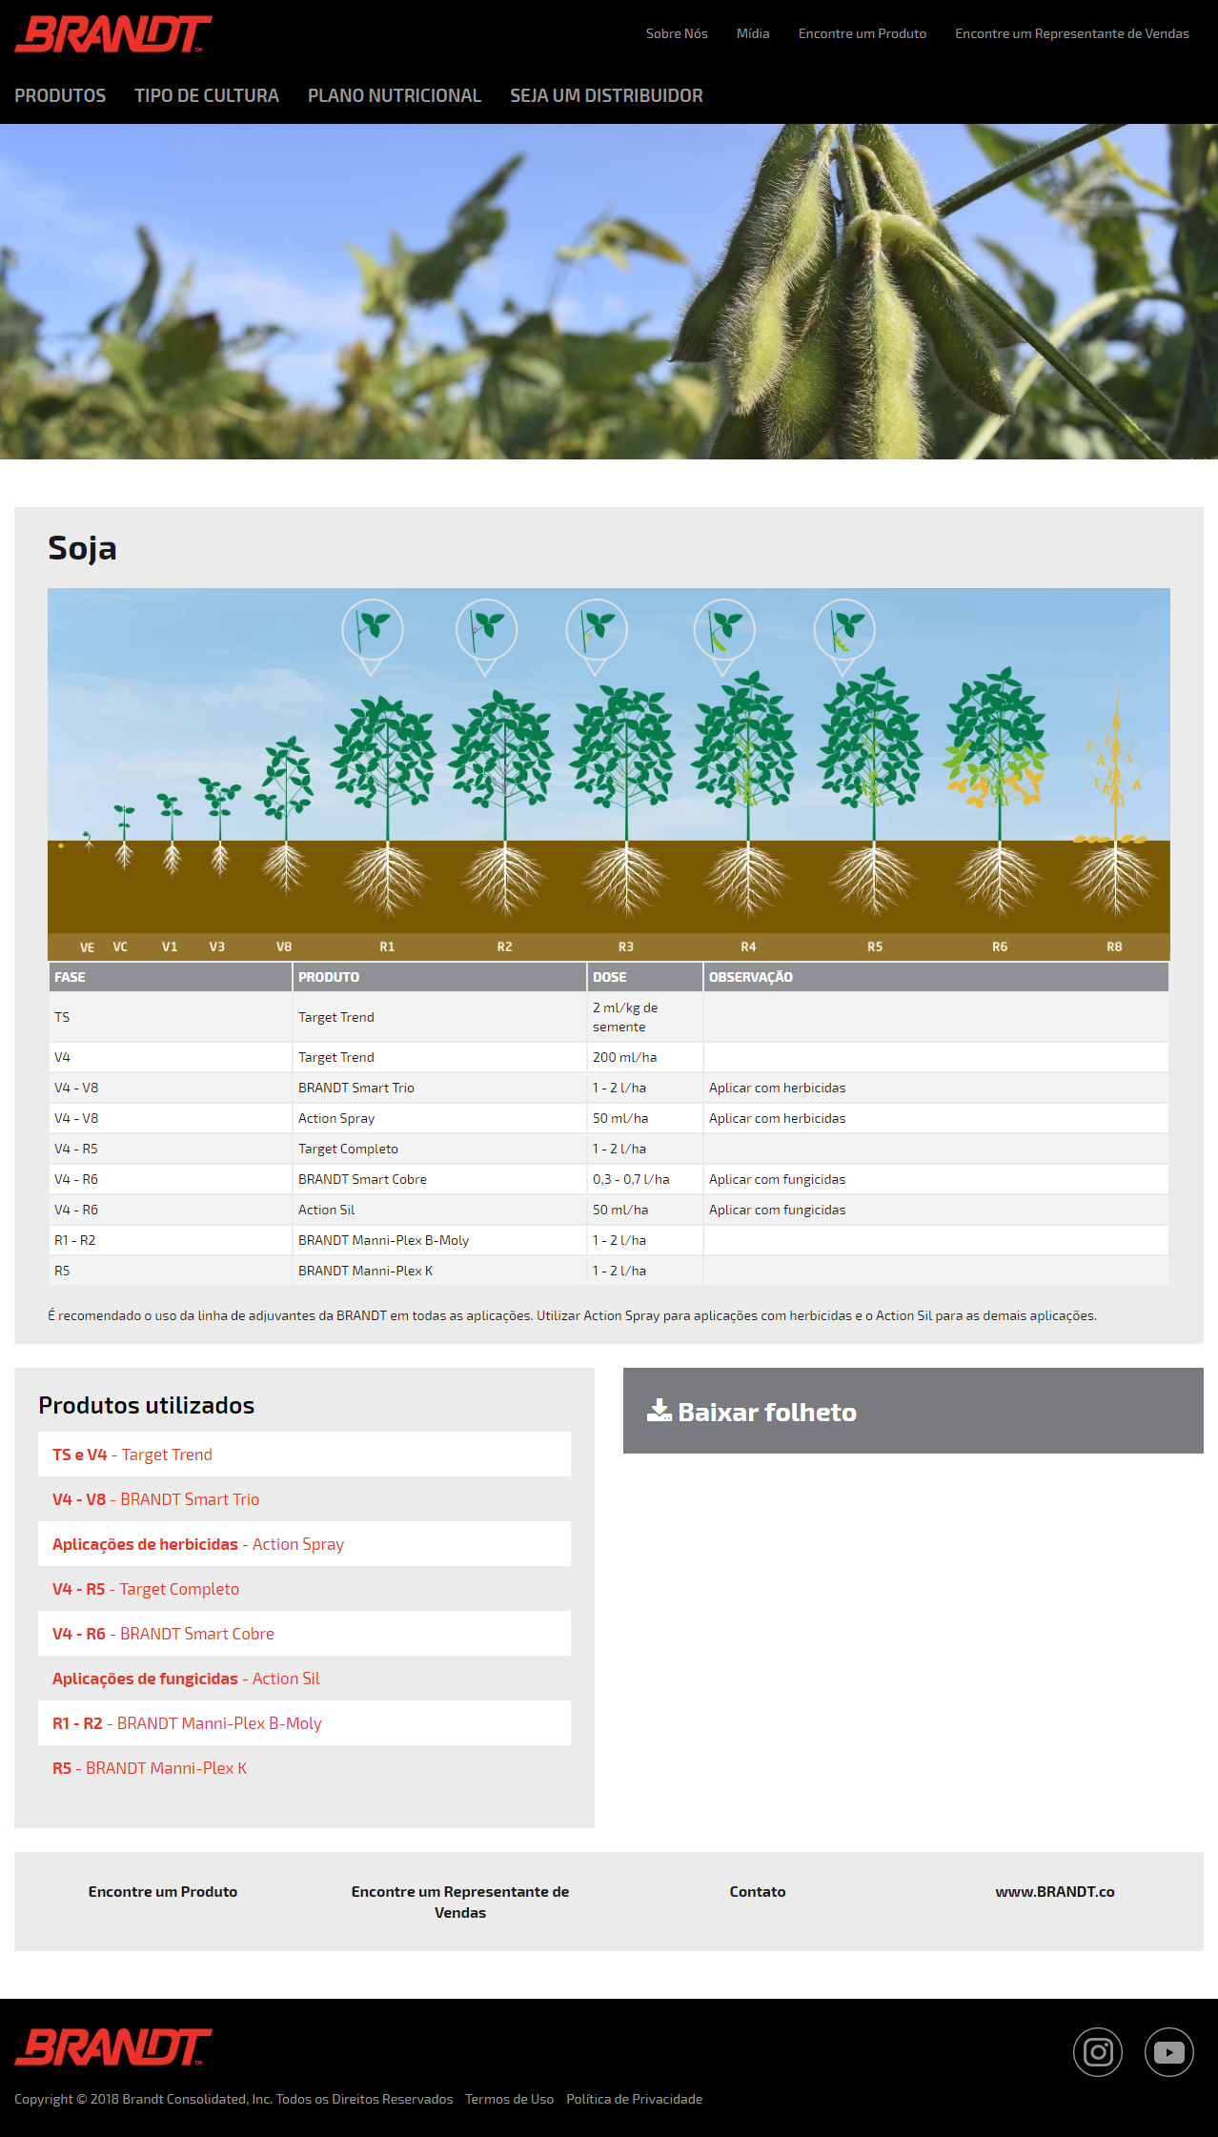
Task: Click the BRANDT logo in the footer
Action: 113,2047
